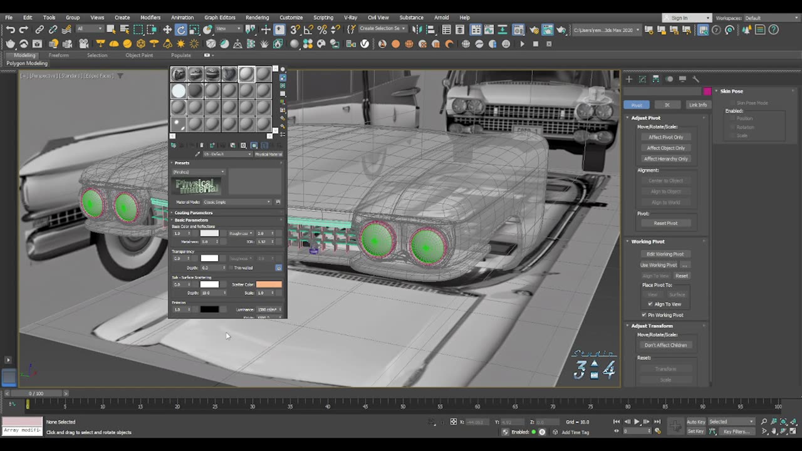
Task: Click the magenta object color swatch
Action: pyautogui.click(x=707, y=91)
